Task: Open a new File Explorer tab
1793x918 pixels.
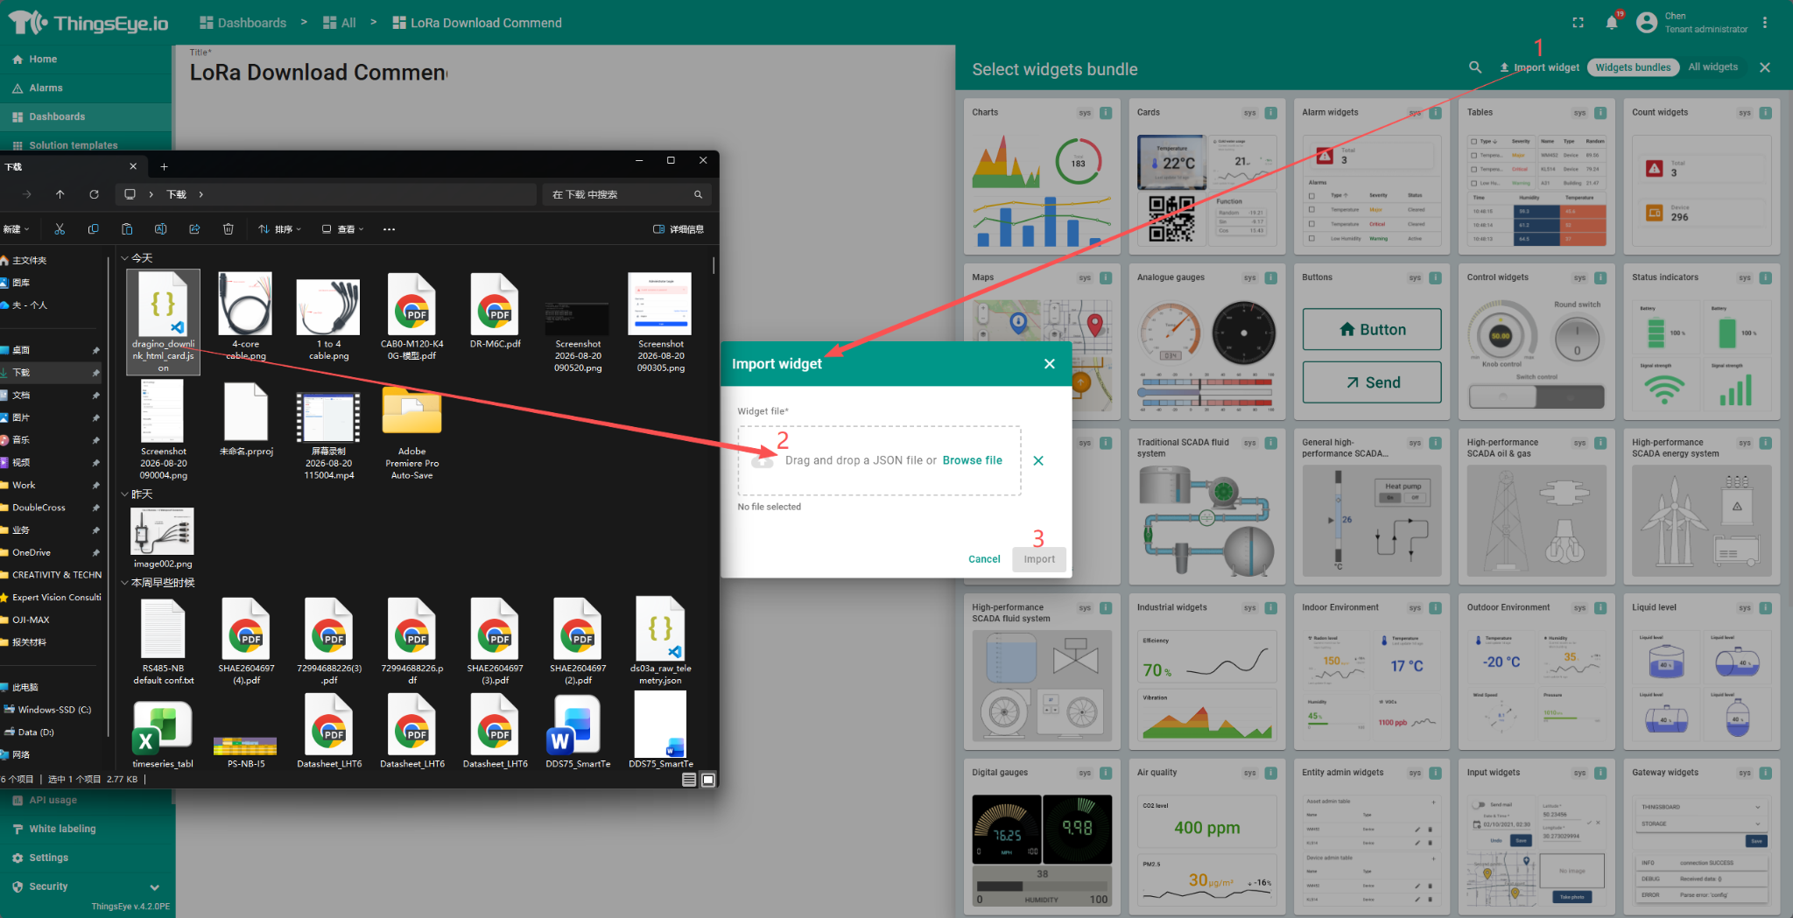Action: (164, 166)
